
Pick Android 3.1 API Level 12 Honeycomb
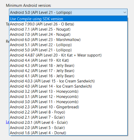(x=68, y=96)
